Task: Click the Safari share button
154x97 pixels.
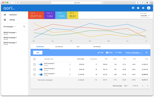Action: pos(138,3)
